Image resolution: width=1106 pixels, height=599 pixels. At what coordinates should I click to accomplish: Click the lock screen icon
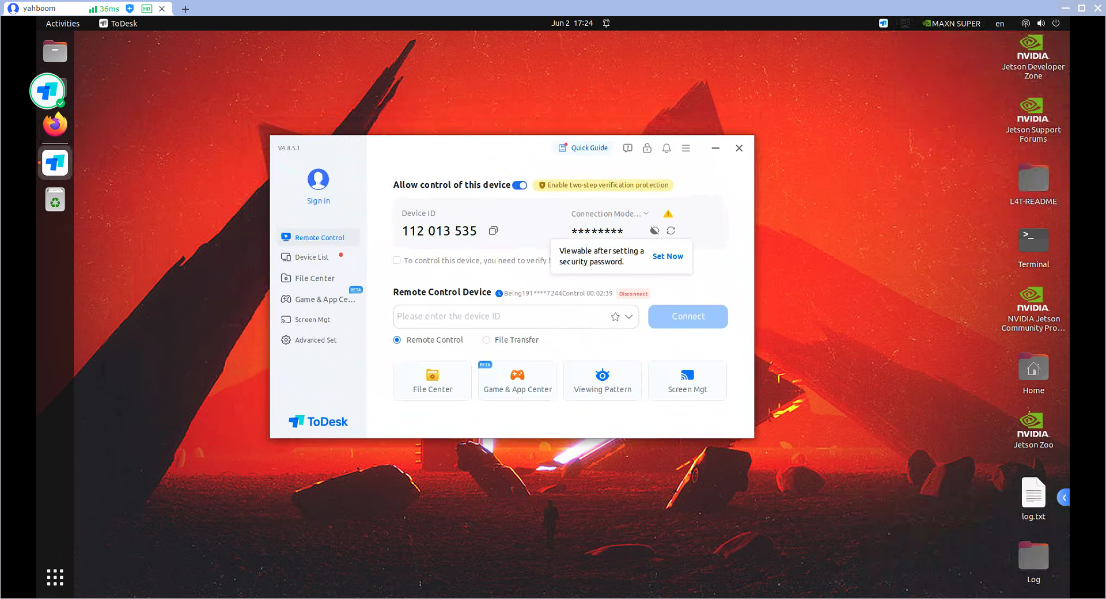tap(647, 148)
